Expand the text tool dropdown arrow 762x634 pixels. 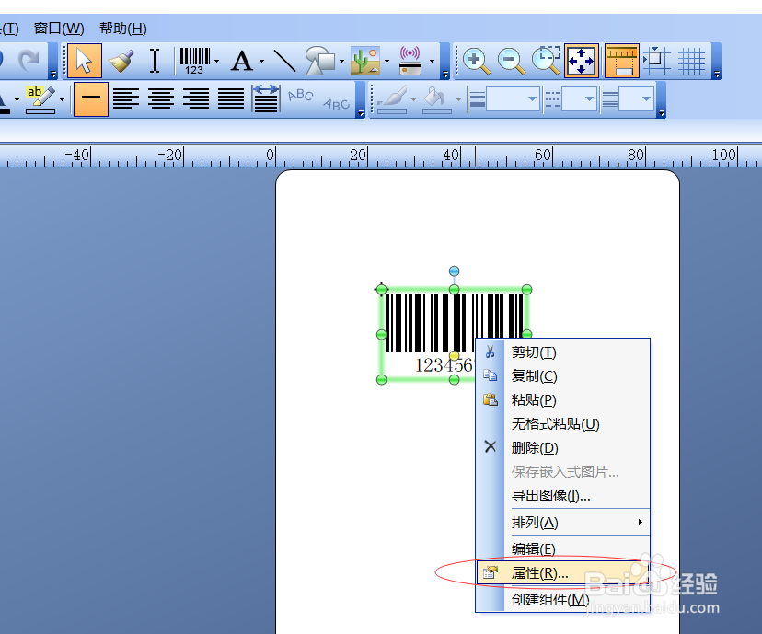tap(261, 62)
